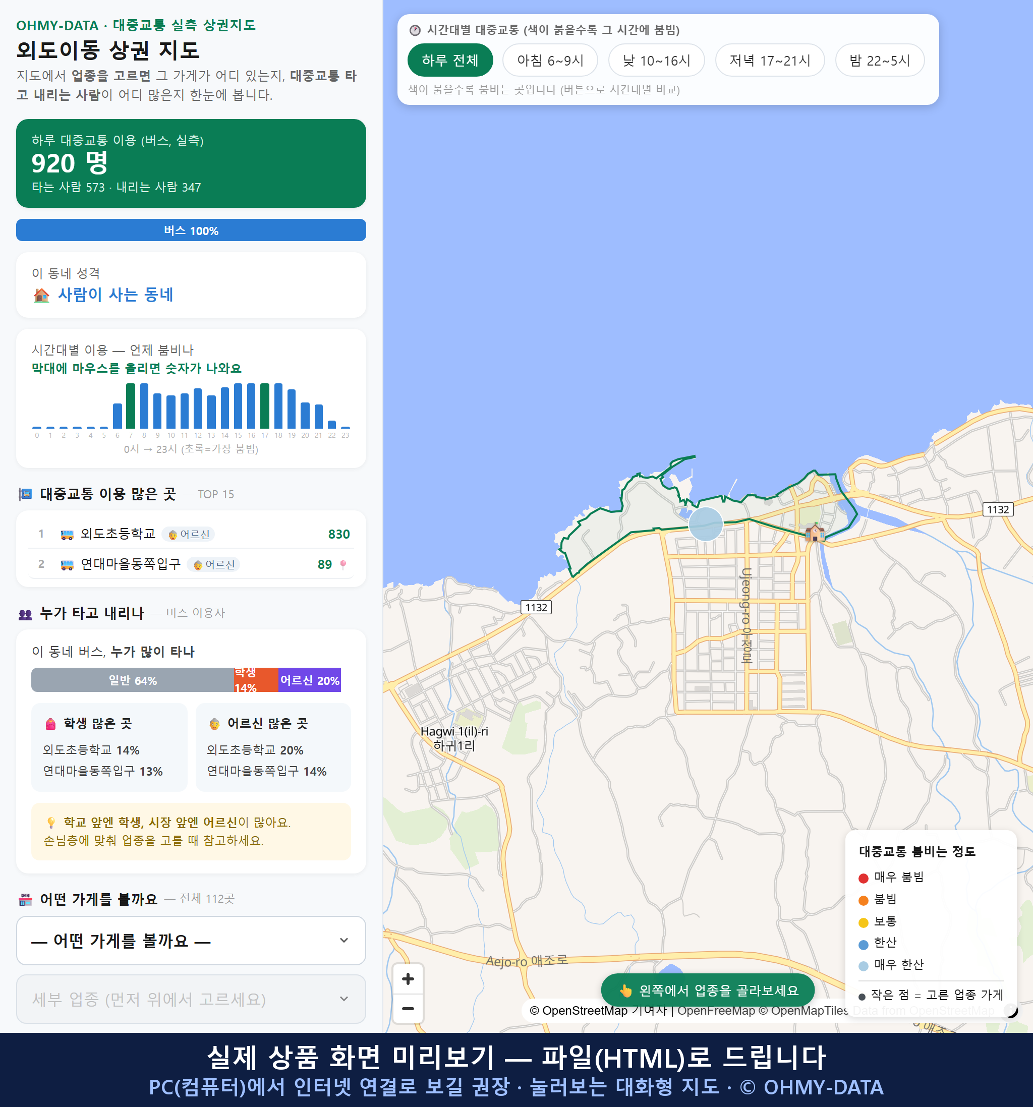Screen dimensions: 1033x1107
Task: Click the pink pin icon next to 89
Action: tap(343, 565)
